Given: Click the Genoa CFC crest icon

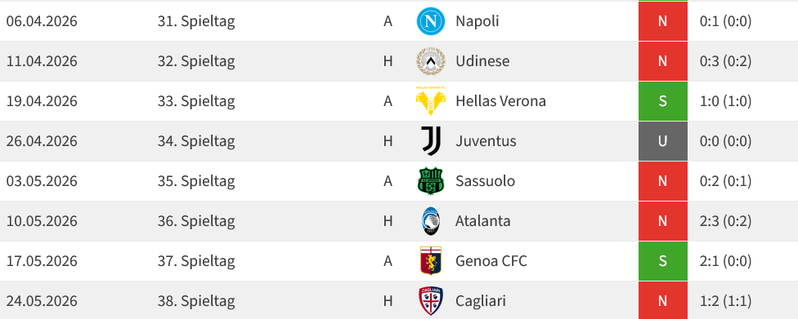Looking at the screenshot, I should (x=431, y=260).
